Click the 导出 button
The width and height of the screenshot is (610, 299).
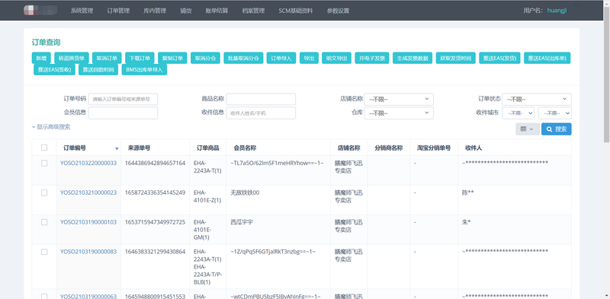pyautogui.click(x=309, y=58)
